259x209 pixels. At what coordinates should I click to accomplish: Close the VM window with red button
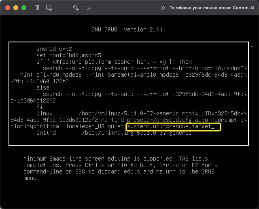pos(8,8)
